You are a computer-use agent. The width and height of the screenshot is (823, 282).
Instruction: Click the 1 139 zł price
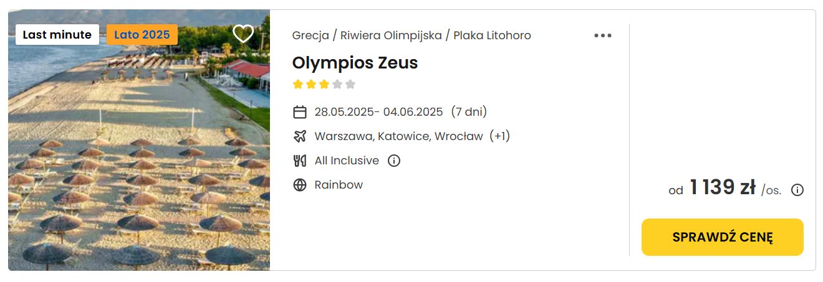722,188
